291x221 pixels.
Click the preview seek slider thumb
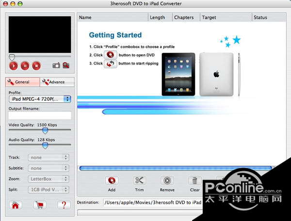point(12,57)
